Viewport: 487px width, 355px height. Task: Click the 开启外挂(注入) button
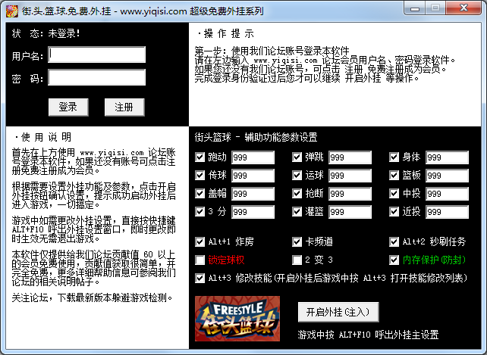[x=338, y=312]
